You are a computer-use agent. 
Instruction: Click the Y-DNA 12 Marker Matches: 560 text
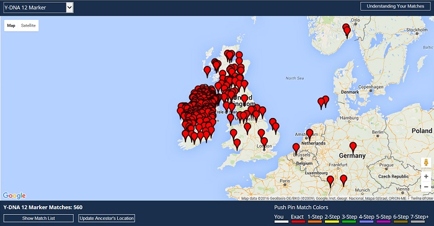point(43,207)
